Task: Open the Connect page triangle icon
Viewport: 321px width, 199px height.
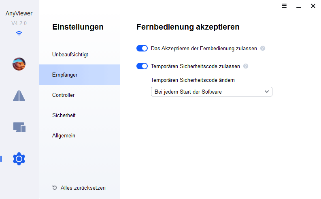Action: (x=19, y=95)
